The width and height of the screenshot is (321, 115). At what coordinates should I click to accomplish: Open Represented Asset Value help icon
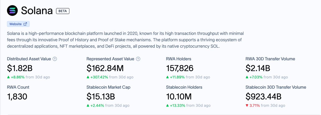coord(138,59)
